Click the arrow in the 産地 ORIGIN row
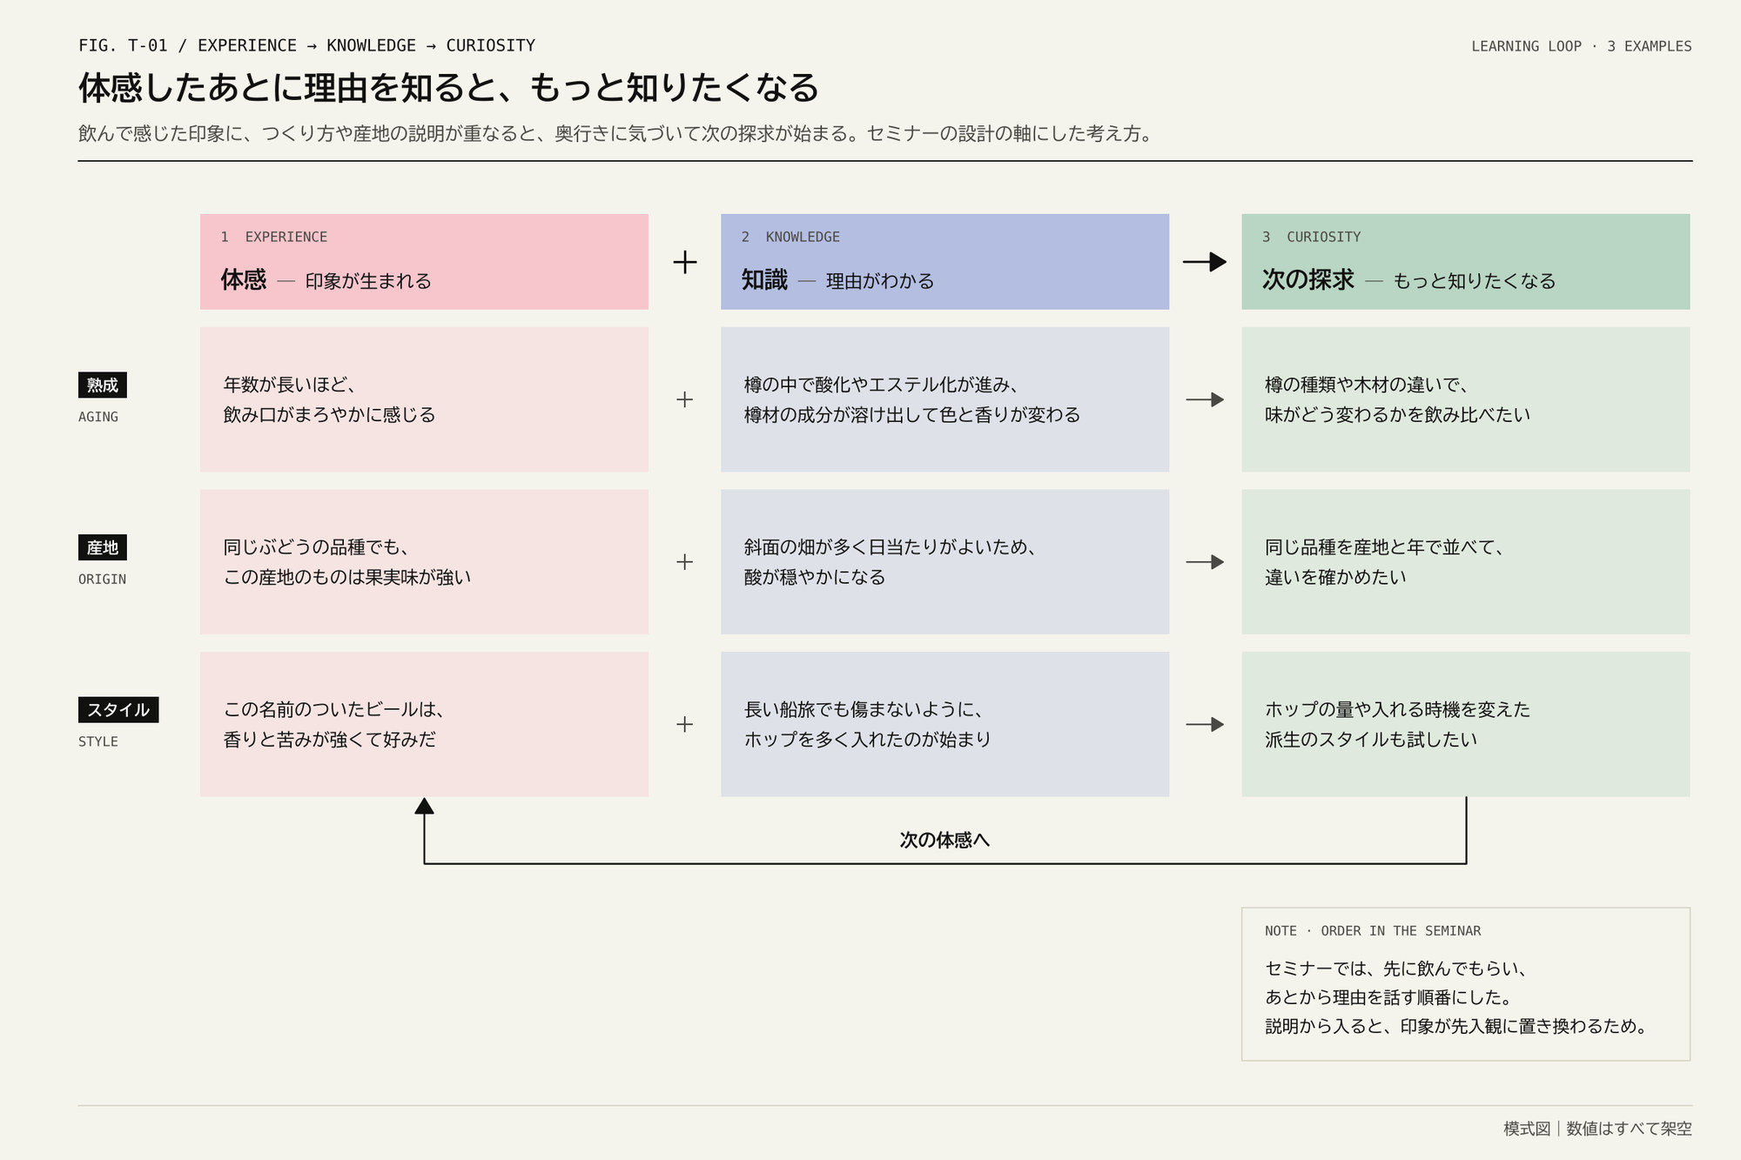This screenshot has height=1160, width=1741. tap(1205, 562)
